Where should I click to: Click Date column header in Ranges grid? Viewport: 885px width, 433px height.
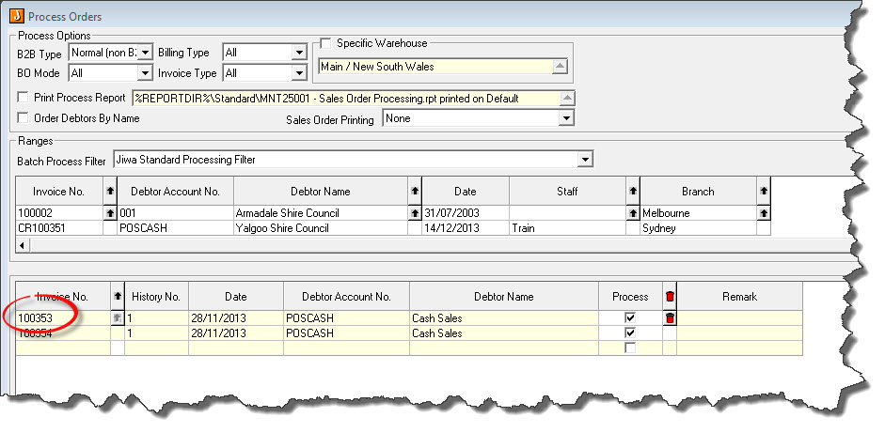point(466,191)
